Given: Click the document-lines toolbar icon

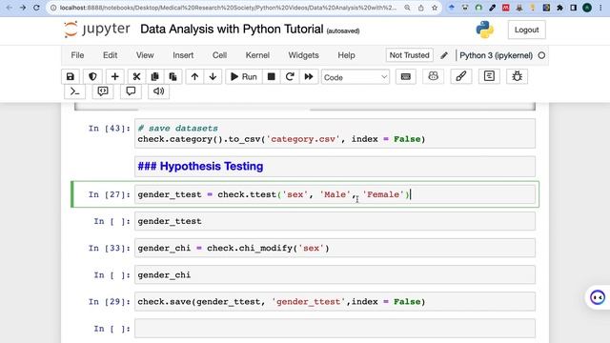Looking at the screenshot, I should pos(489,76).
